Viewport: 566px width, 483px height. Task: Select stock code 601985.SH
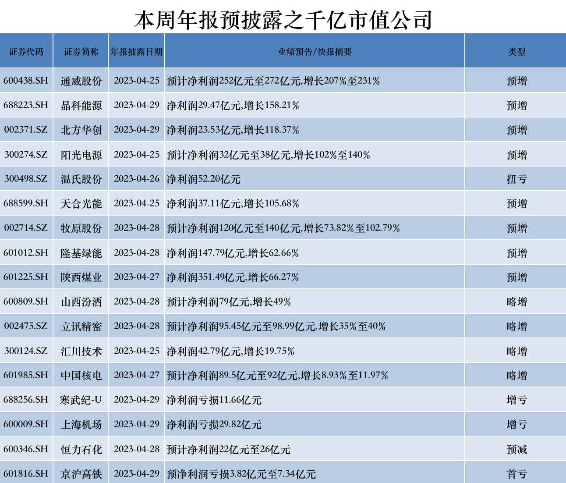click(26, 375)
